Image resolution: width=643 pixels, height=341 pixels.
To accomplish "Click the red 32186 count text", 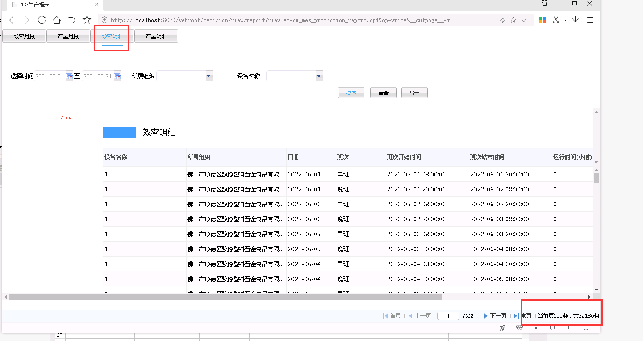I will [65, 118].
